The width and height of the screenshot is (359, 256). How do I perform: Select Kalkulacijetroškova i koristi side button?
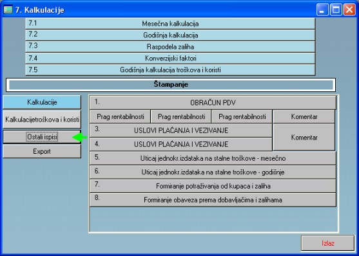click(x=42, y=119)
